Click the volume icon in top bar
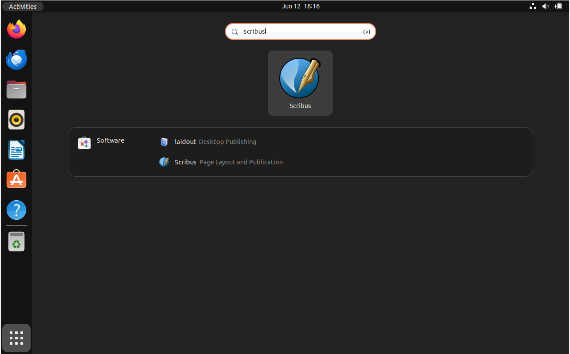The image size is (570, 354). pos(546,6)
